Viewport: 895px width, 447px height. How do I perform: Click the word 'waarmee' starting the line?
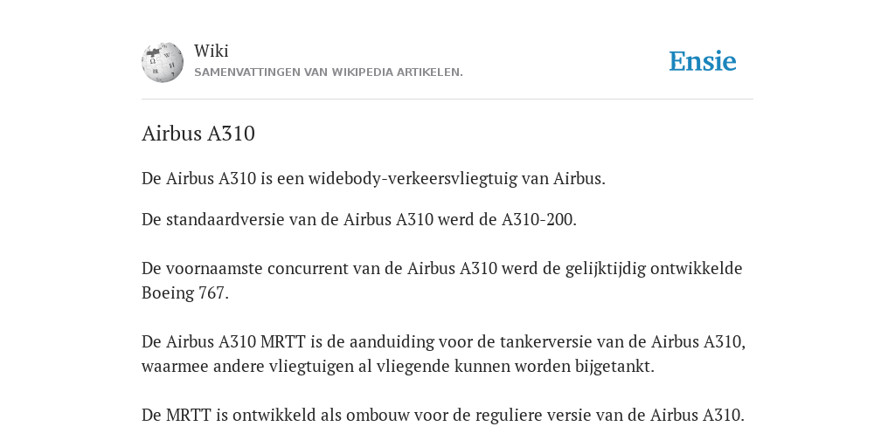[x=175, y=366]
